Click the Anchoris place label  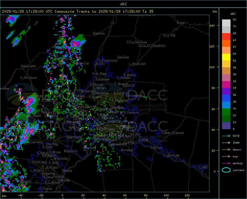coord(71,151)
